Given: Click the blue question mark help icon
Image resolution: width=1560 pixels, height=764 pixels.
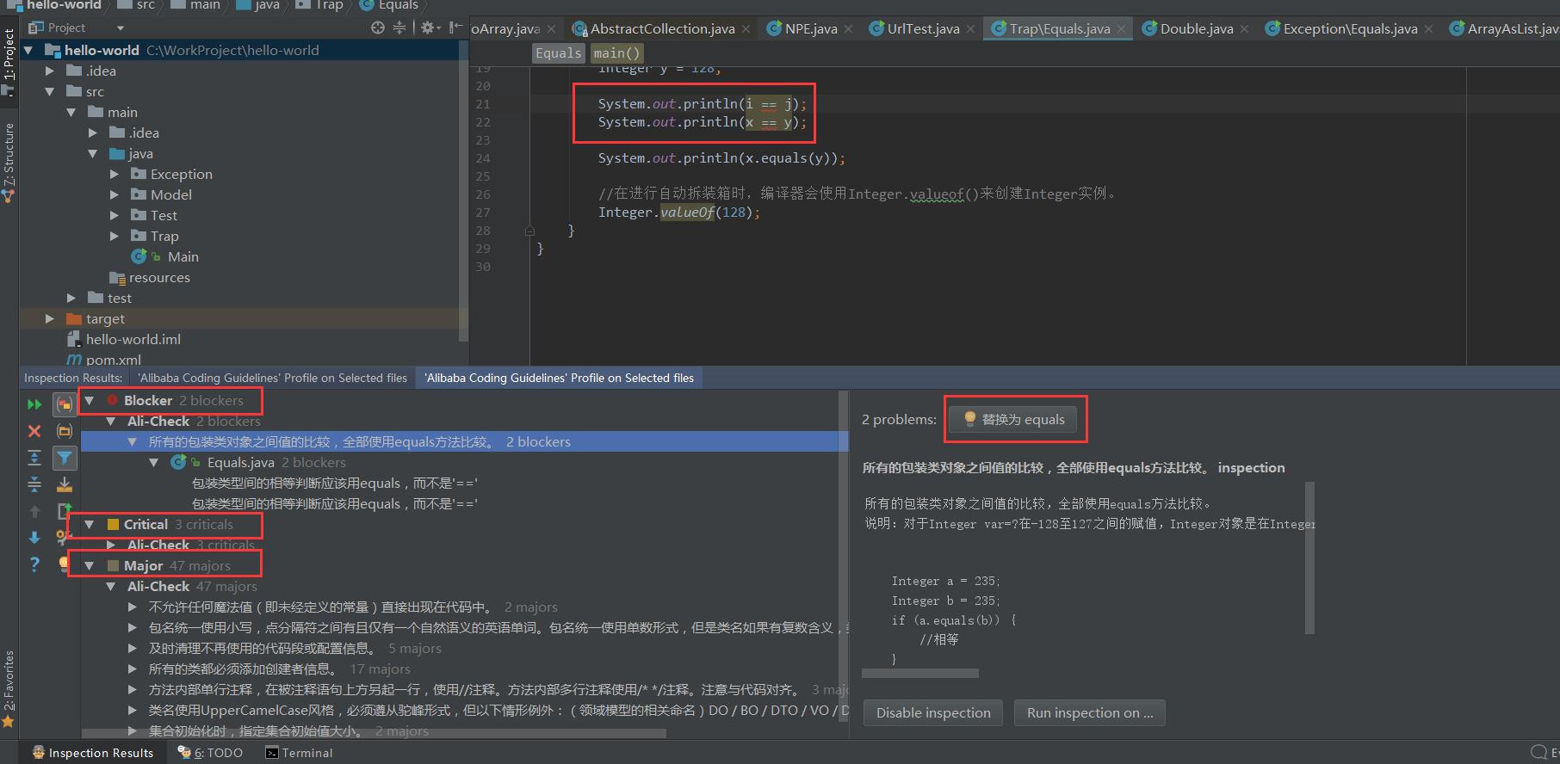Looking at the screenshot, I should coord(34,564).
